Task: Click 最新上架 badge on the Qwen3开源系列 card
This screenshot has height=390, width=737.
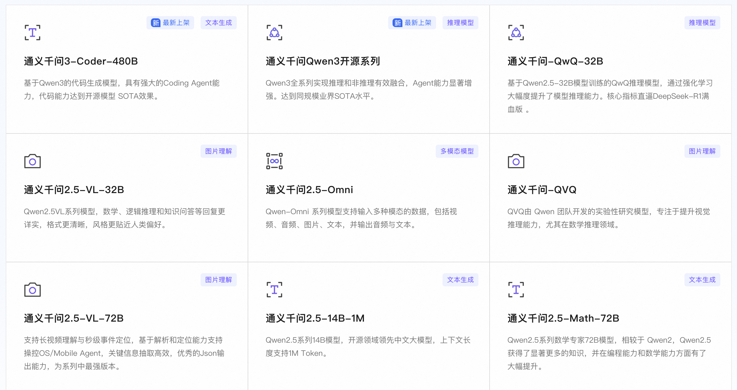Action: 412,23
